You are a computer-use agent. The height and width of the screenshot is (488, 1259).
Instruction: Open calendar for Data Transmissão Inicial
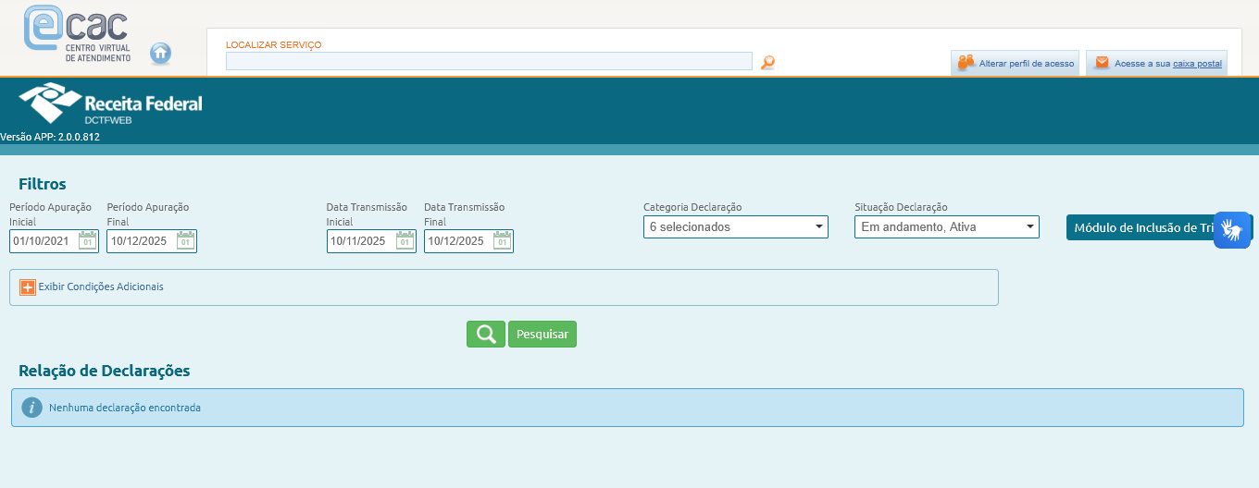[405, 241]
